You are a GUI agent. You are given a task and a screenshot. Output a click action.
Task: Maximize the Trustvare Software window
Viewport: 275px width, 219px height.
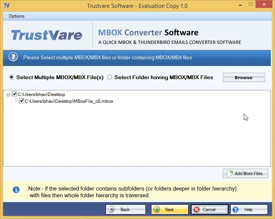(251, 4)
